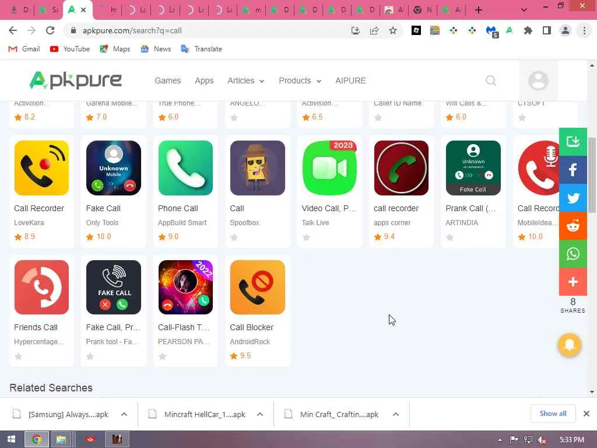
Task: Open the orange Call Blocker icon
Action: point(257,287)
